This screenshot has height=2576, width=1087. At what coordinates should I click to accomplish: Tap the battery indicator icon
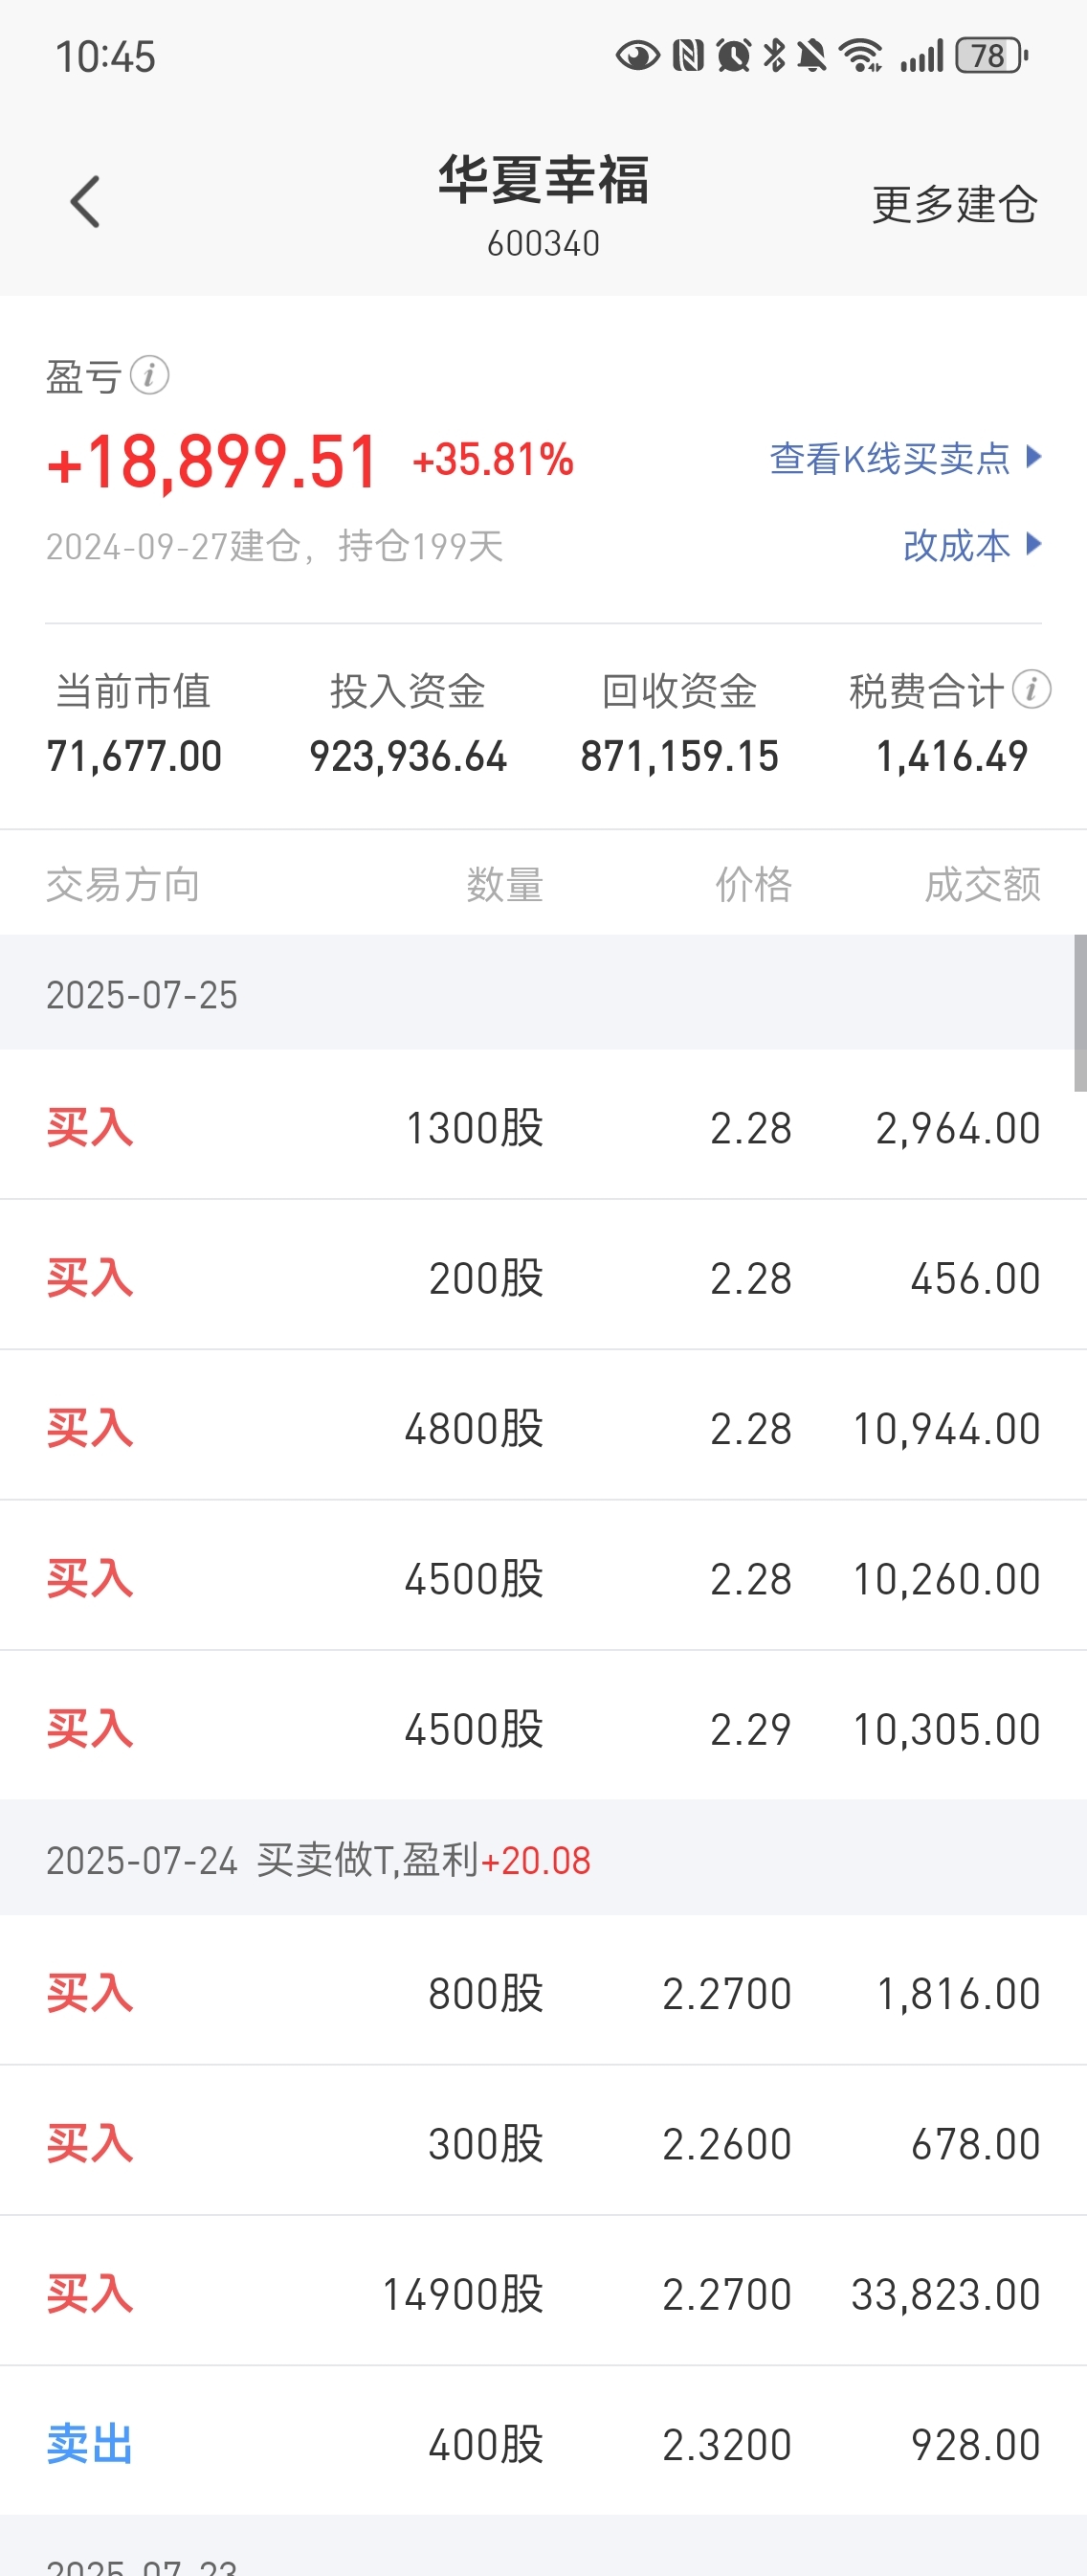point(991,56)
